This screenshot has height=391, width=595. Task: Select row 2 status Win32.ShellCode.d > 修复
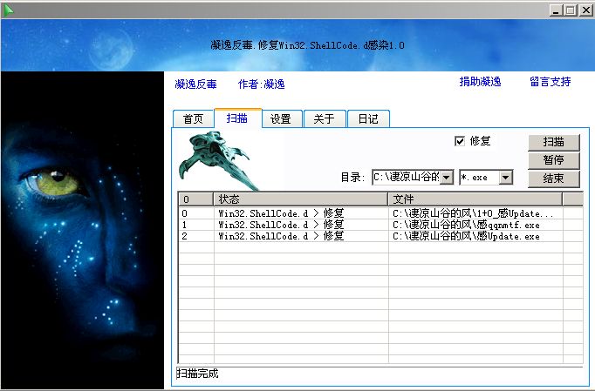pyautogui.click(x=281, y=236)
